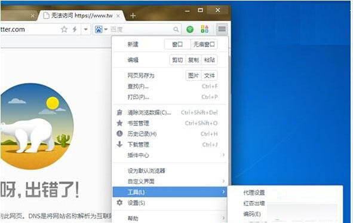The width and height of the screenshot is (353, 223).
Task: Maximize the browser window
Action: pyautogui.click(x=200, y=10)
